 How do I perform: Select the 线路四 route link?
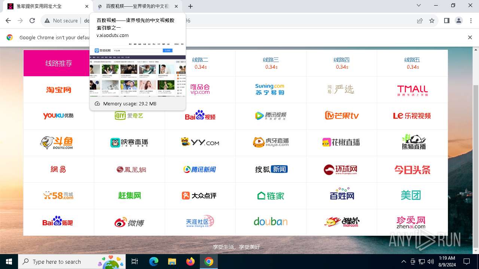[x=342, y=60]
